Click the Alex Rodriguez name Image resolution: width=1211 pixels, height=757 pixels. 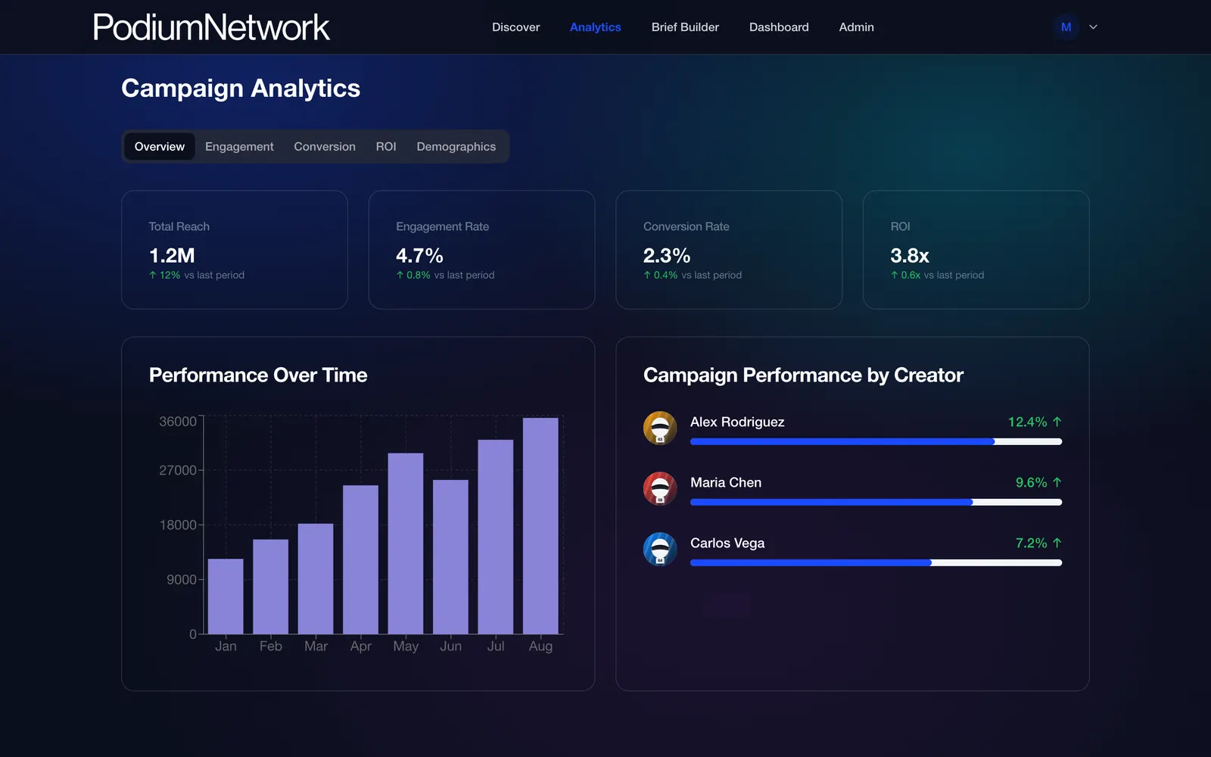coord(737,422)
